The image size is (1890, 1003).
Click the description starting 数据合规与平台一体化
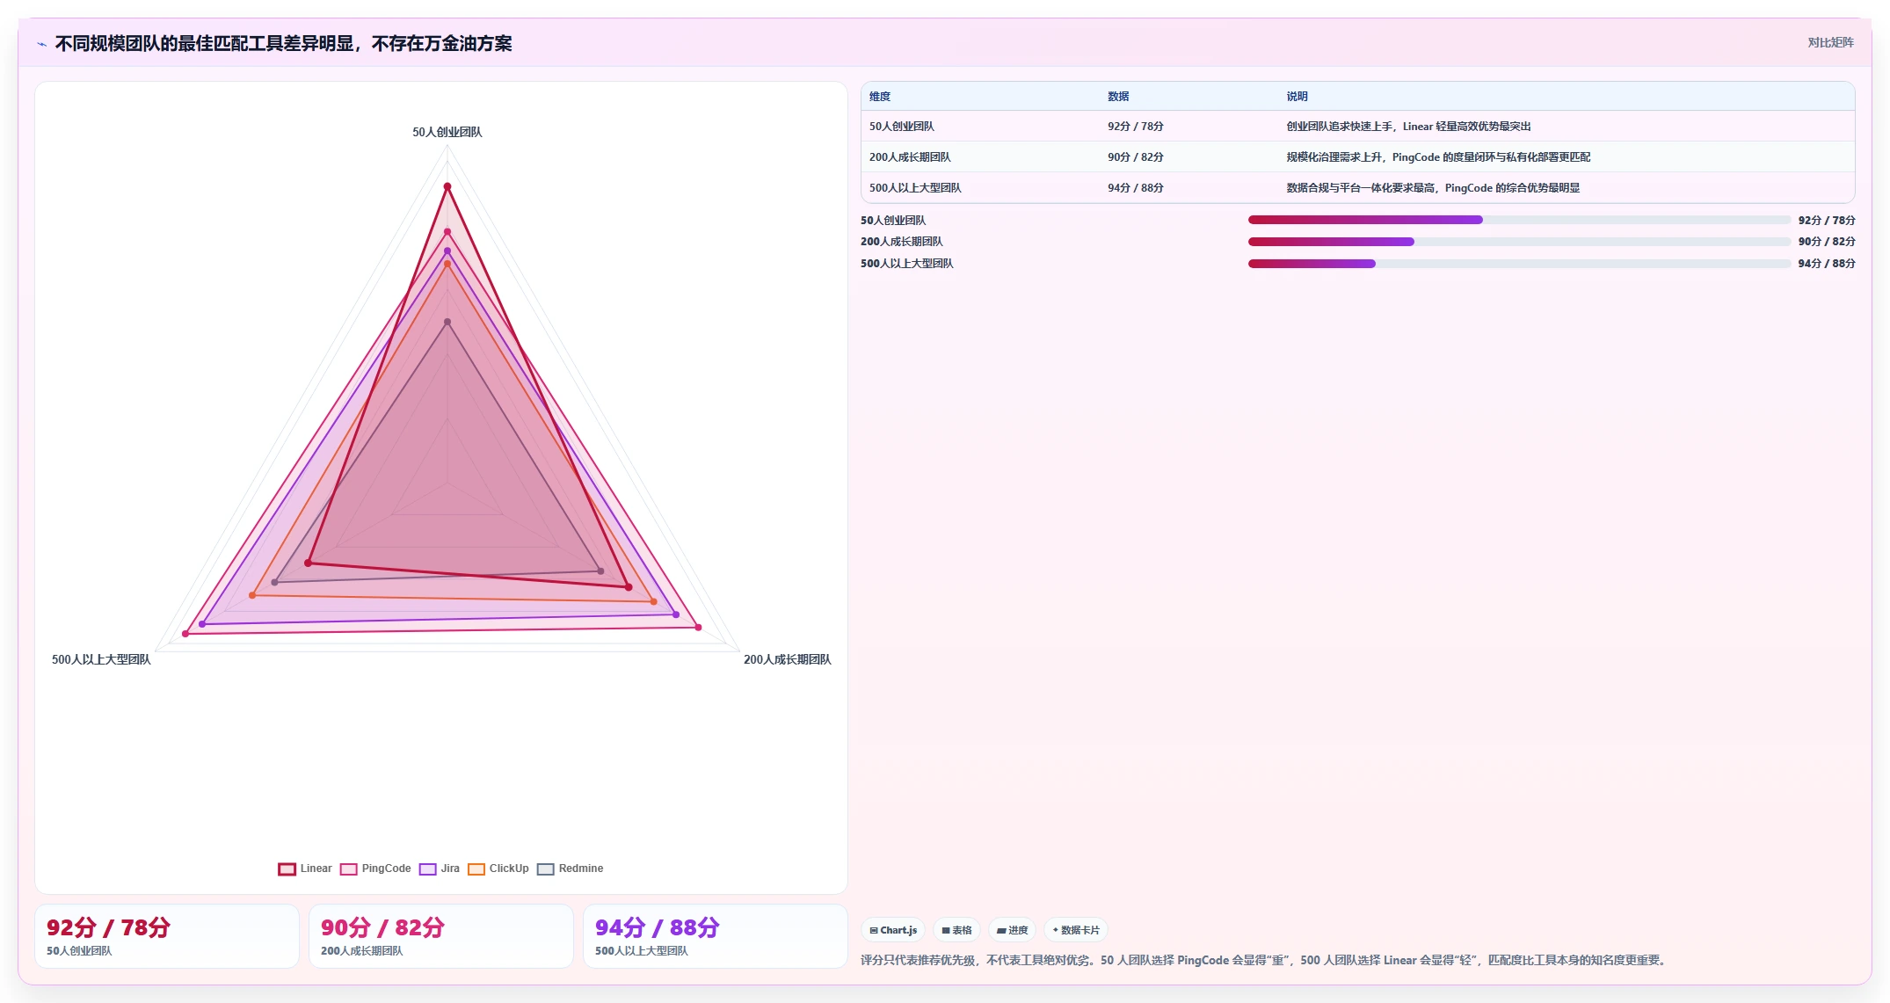point(1433,188)
